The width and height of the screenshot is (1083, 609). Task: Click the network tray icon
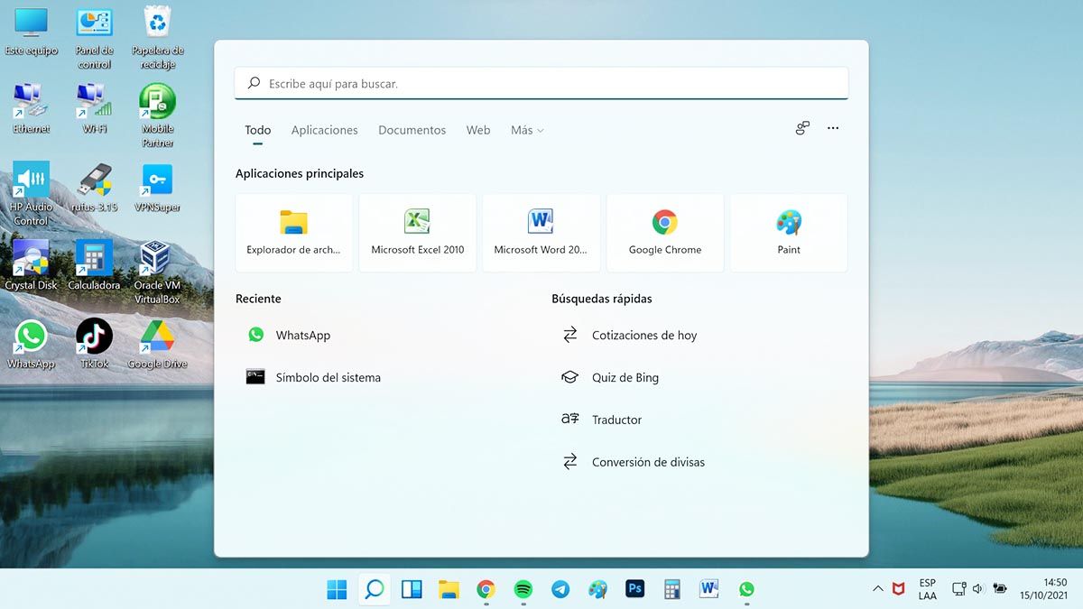point(959,589)
